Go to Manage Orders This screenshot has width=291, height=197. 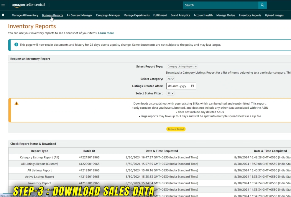pos(226,15)
